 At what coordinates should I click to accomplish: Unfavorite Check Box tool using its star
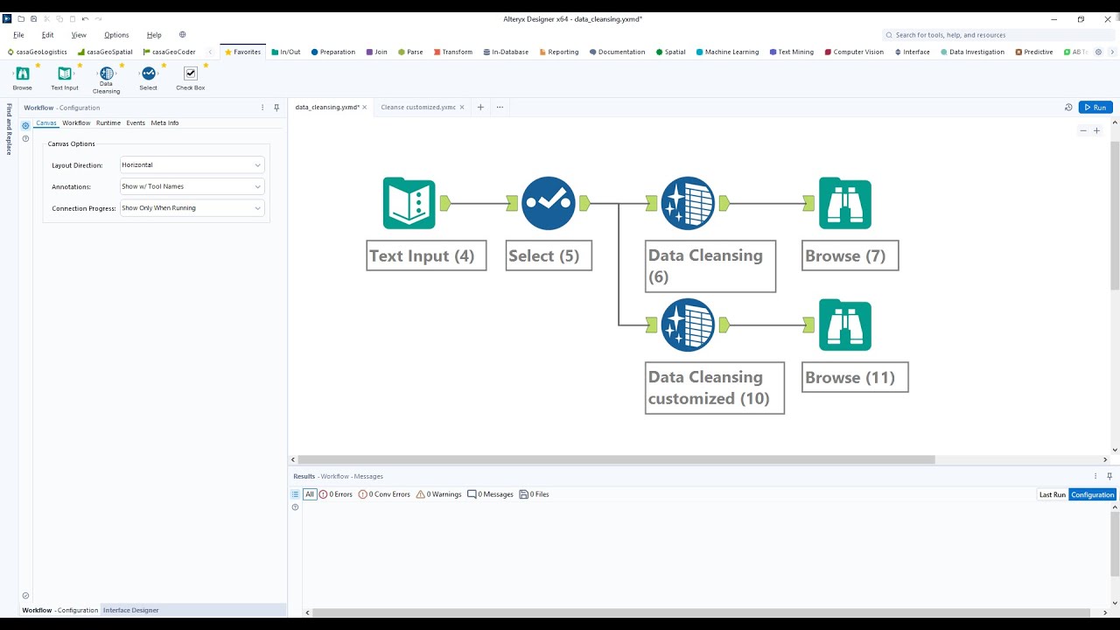pos(206,65)
